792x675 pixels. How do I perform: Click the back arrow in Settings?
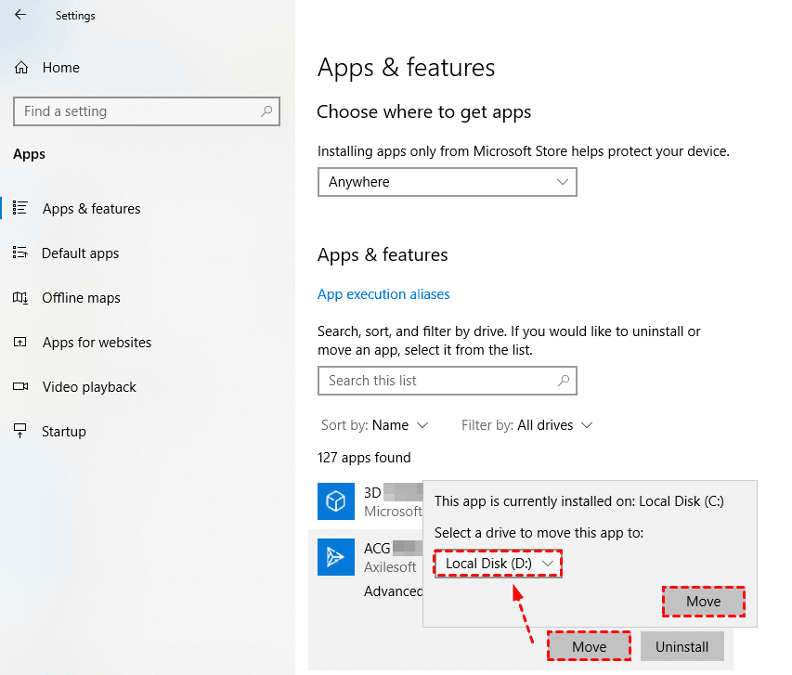coord(20,15)
